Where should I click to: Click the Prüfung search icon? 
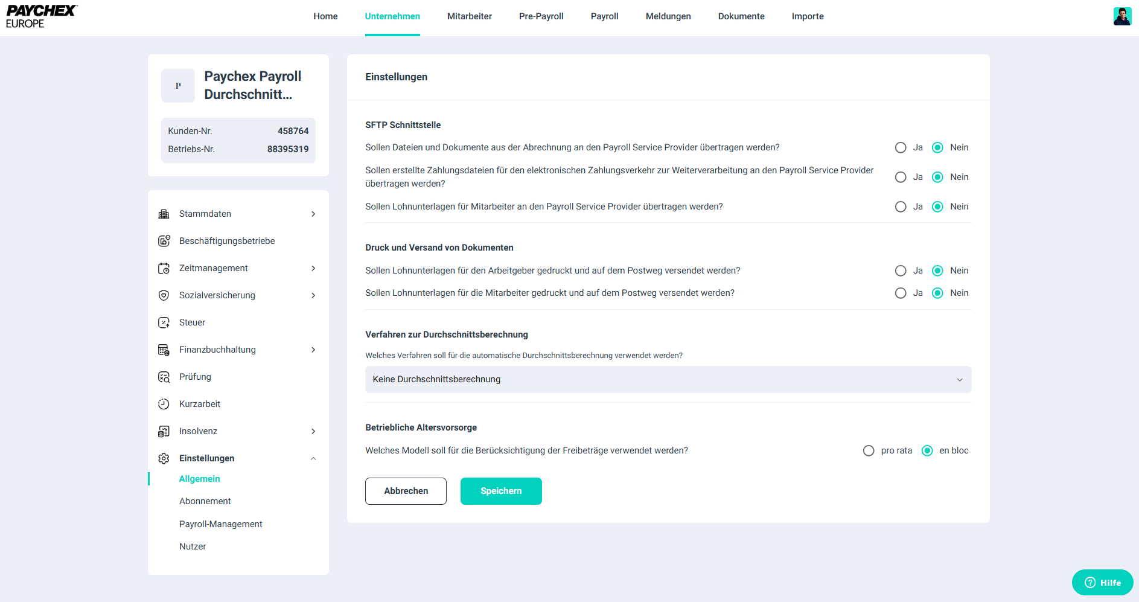click(x=164, y=377)
